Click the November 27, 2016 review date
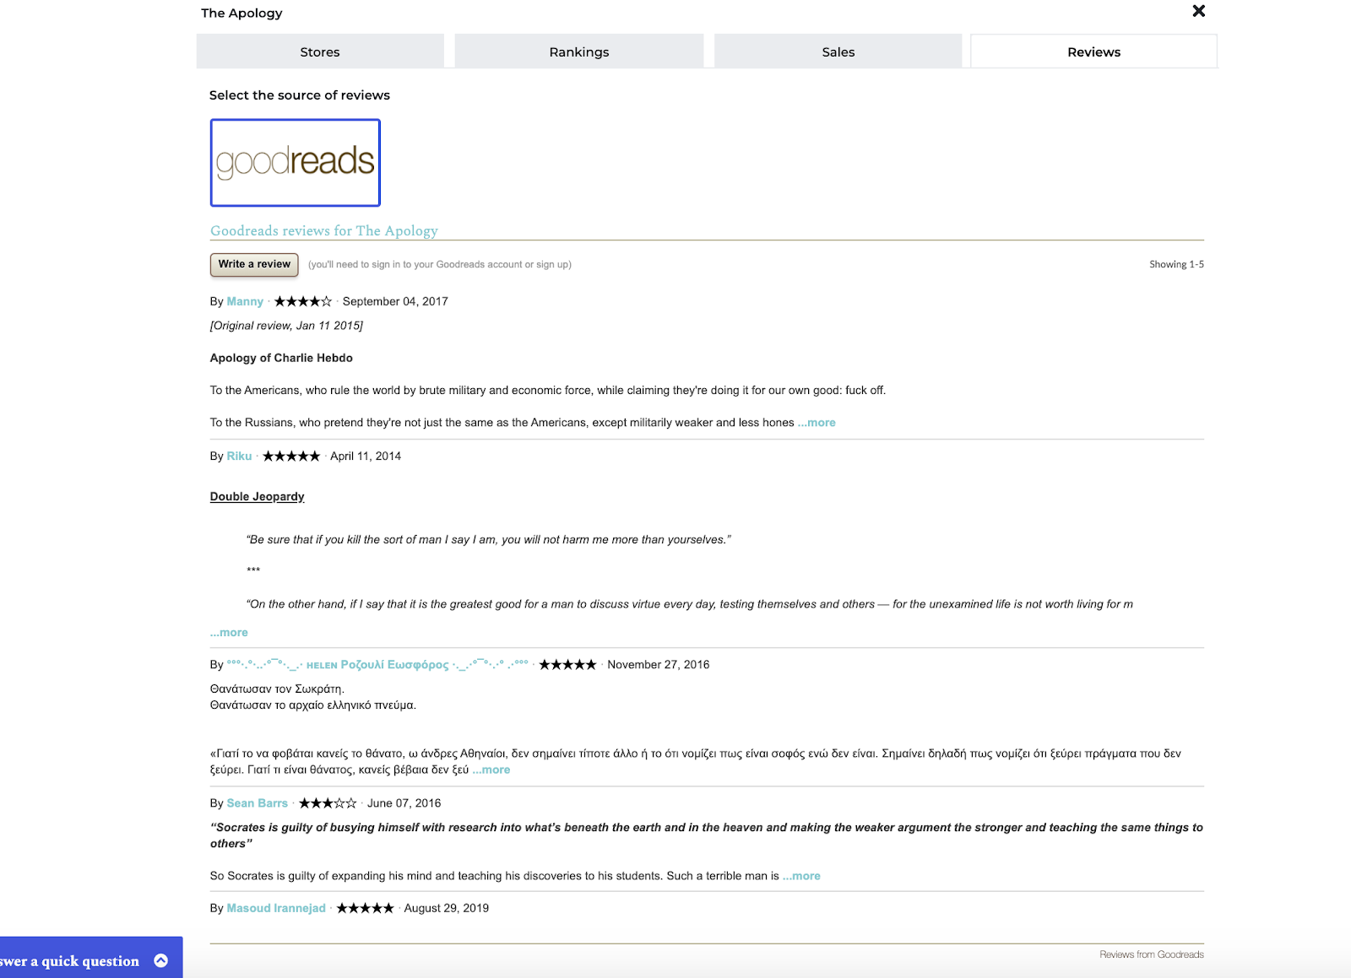The width and height of the screenshot is (1351, 978). tap(659, 664)
